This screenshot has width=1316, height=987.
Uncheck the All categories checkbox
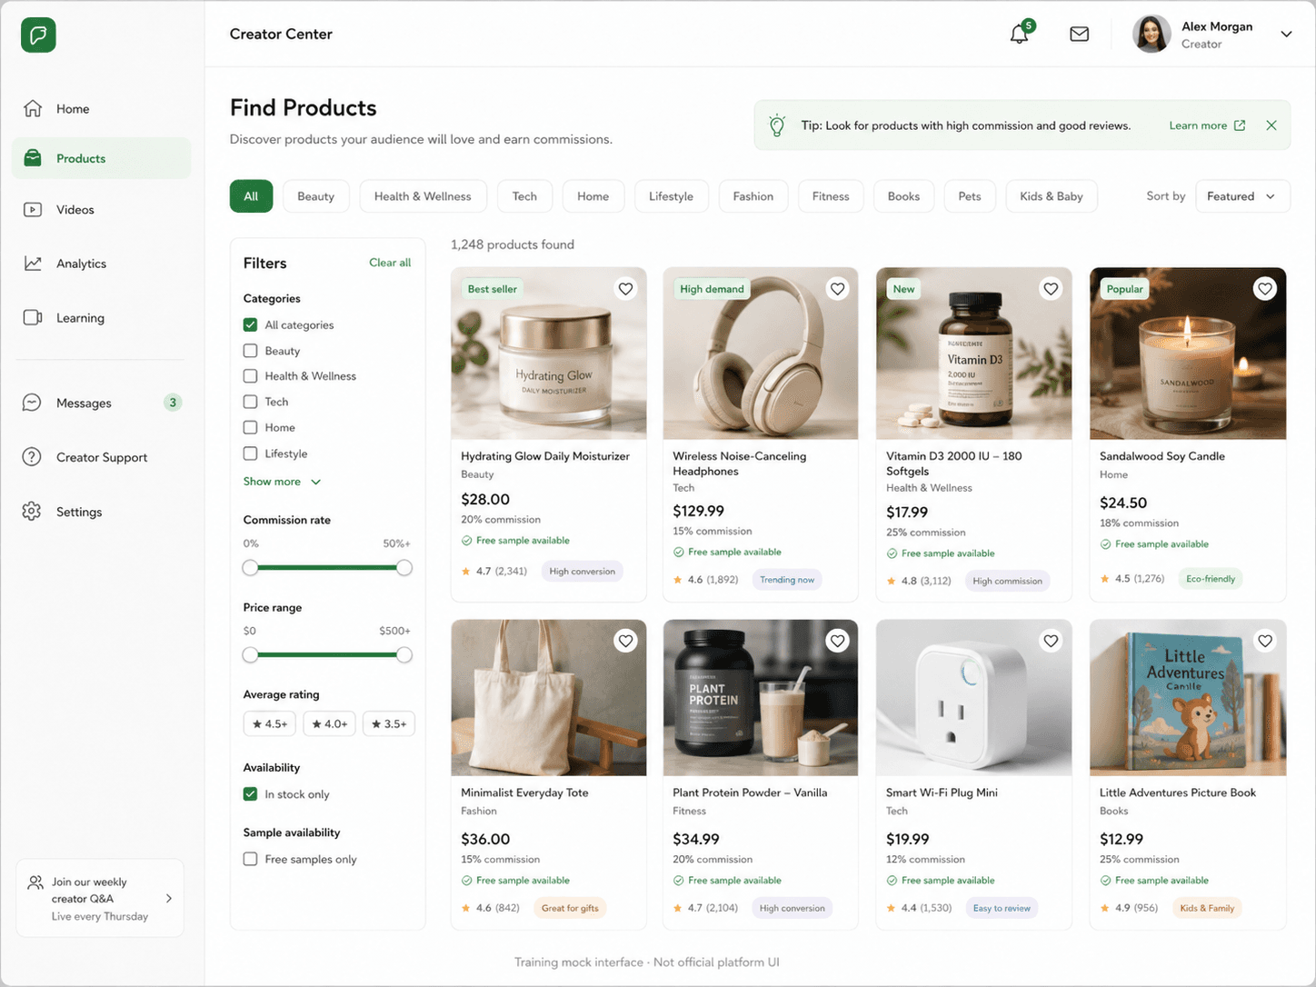click(x=250, y=324)
